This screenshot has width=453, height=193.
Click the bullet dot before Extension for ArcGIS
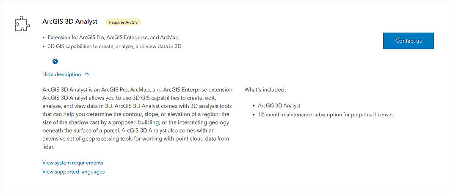coord(44,37)
